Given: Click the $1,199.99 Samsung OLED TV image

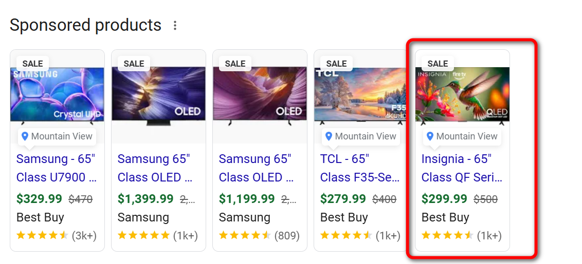Looking at the screenshot, I should click(260, 96).
